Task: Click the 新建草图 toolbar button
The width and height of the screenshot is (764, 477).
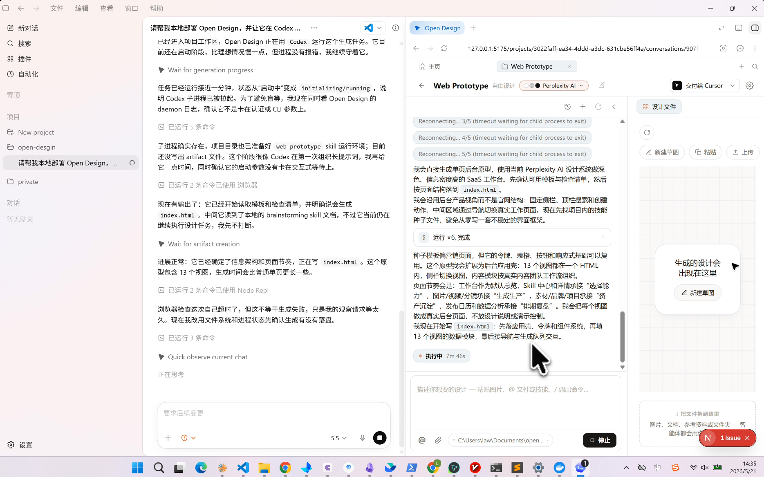Action: [662, 152]
